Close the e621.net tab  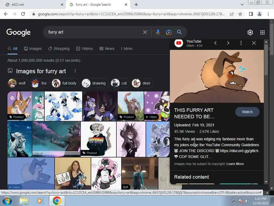(62, 5)
